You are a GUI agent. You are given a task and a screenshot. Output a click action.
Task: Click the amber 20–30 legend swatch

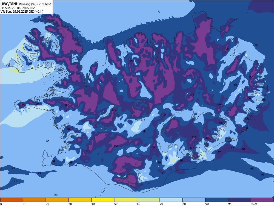57,200
